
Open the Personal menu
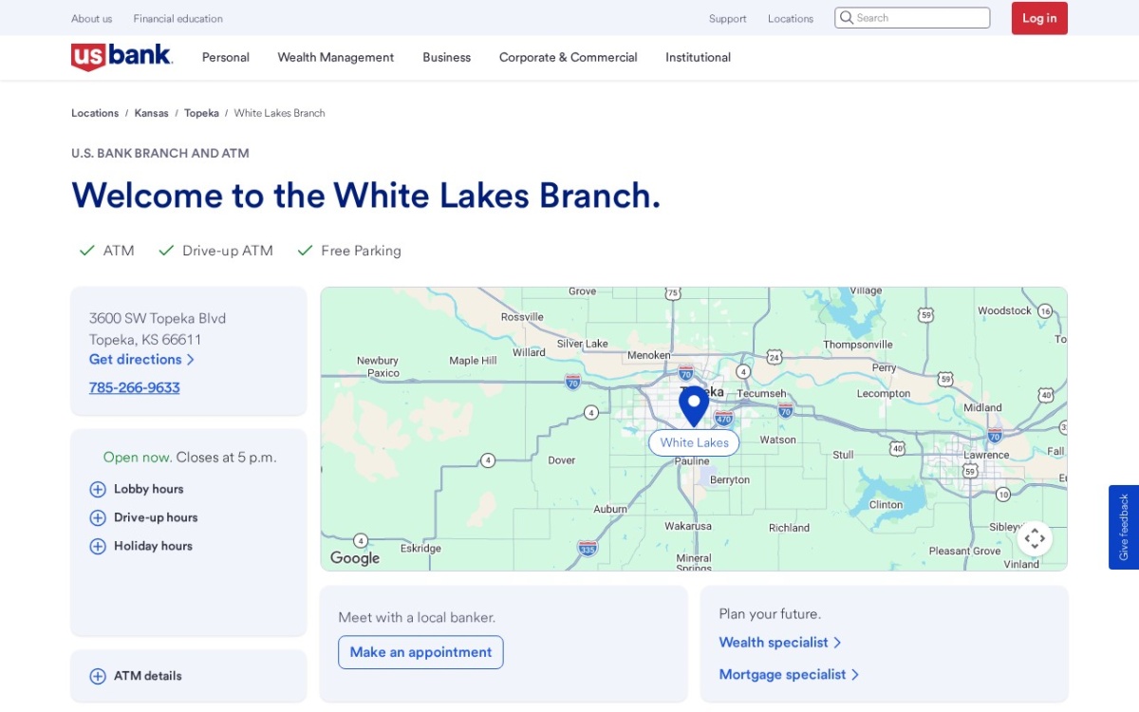[226, 57]
